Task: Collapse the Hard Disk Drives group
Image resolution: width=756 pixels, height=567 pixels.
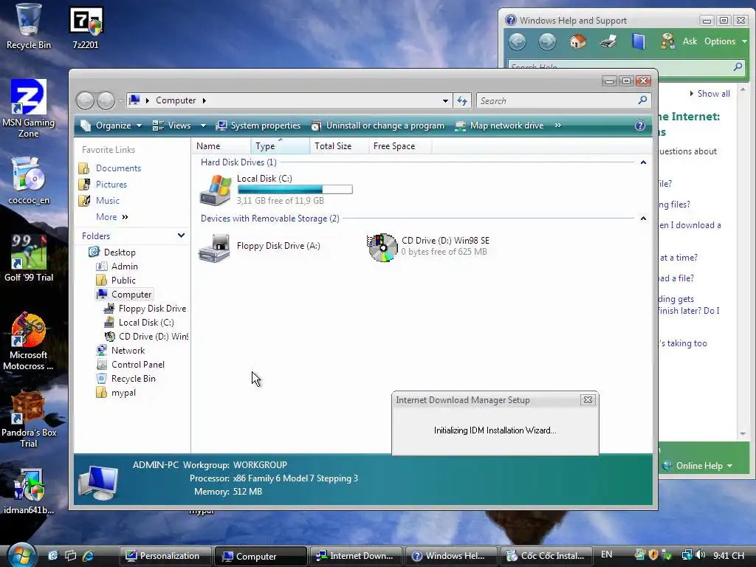Action: tap(643, 162)
